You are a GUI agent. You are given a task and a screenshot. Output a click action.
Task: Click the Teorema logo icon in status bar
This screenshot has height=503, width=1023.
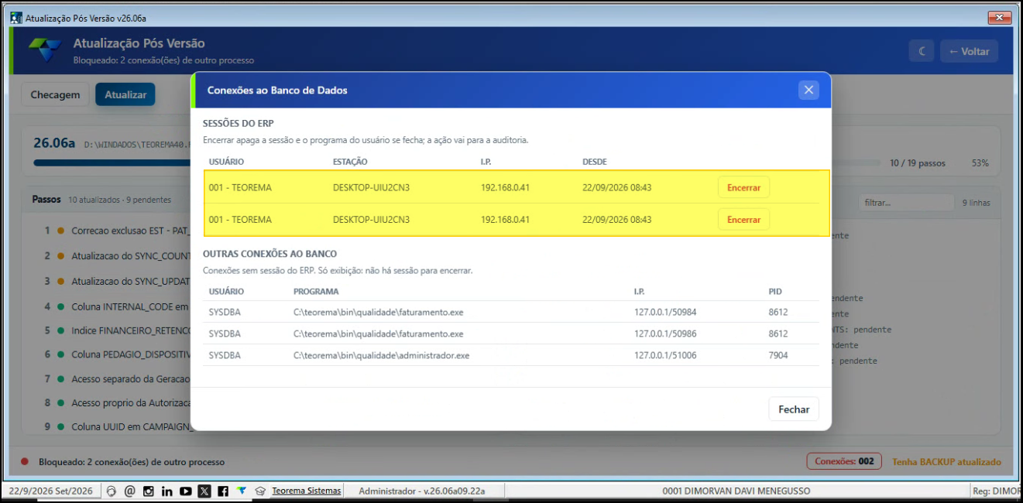[242, 491]
